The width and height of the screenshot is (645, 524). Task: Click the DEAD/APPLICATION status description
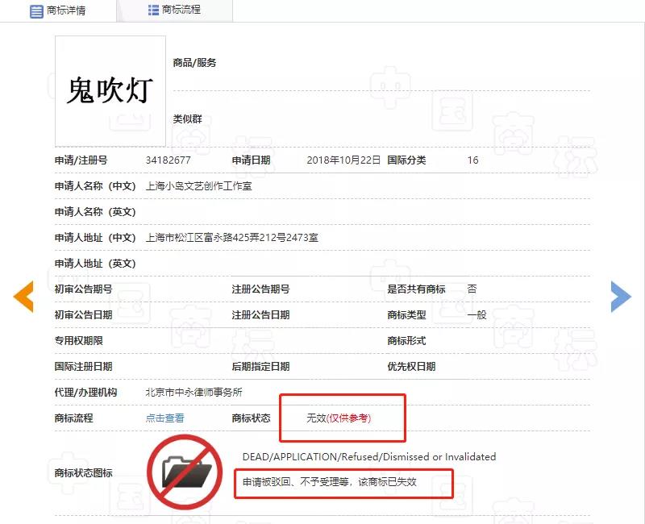click(x=368, y=456)
